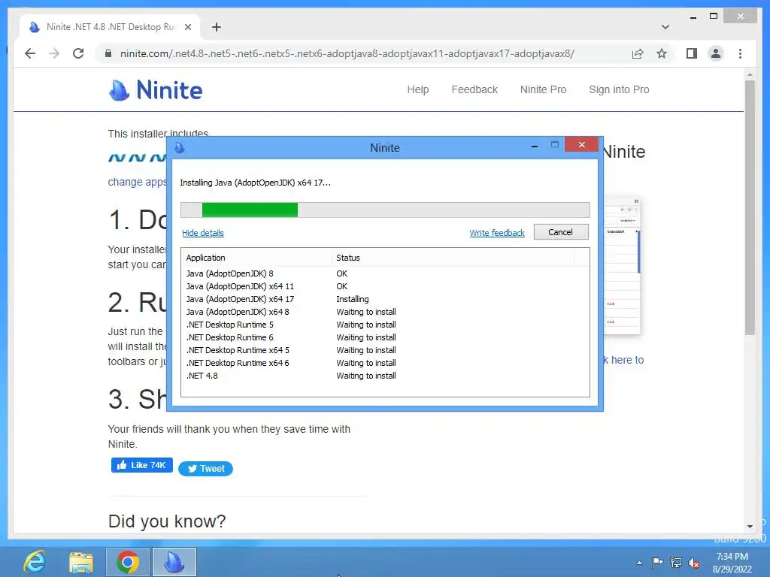Open the Help page link

point(418,89)
